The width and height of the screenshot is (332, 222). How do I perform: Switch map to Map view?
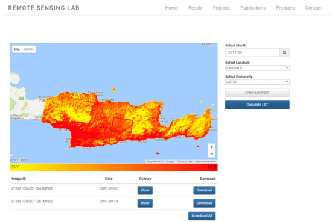[17, 49]
